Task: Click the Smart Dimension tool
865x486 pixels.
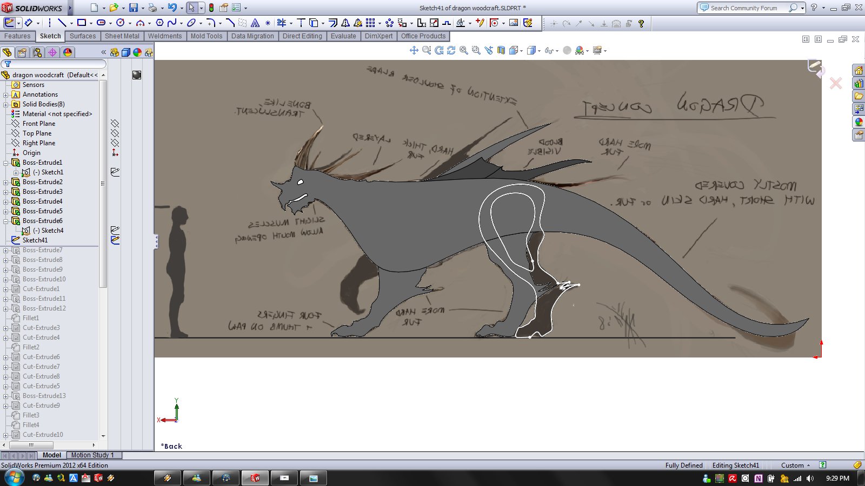Action: coord(28,23)
